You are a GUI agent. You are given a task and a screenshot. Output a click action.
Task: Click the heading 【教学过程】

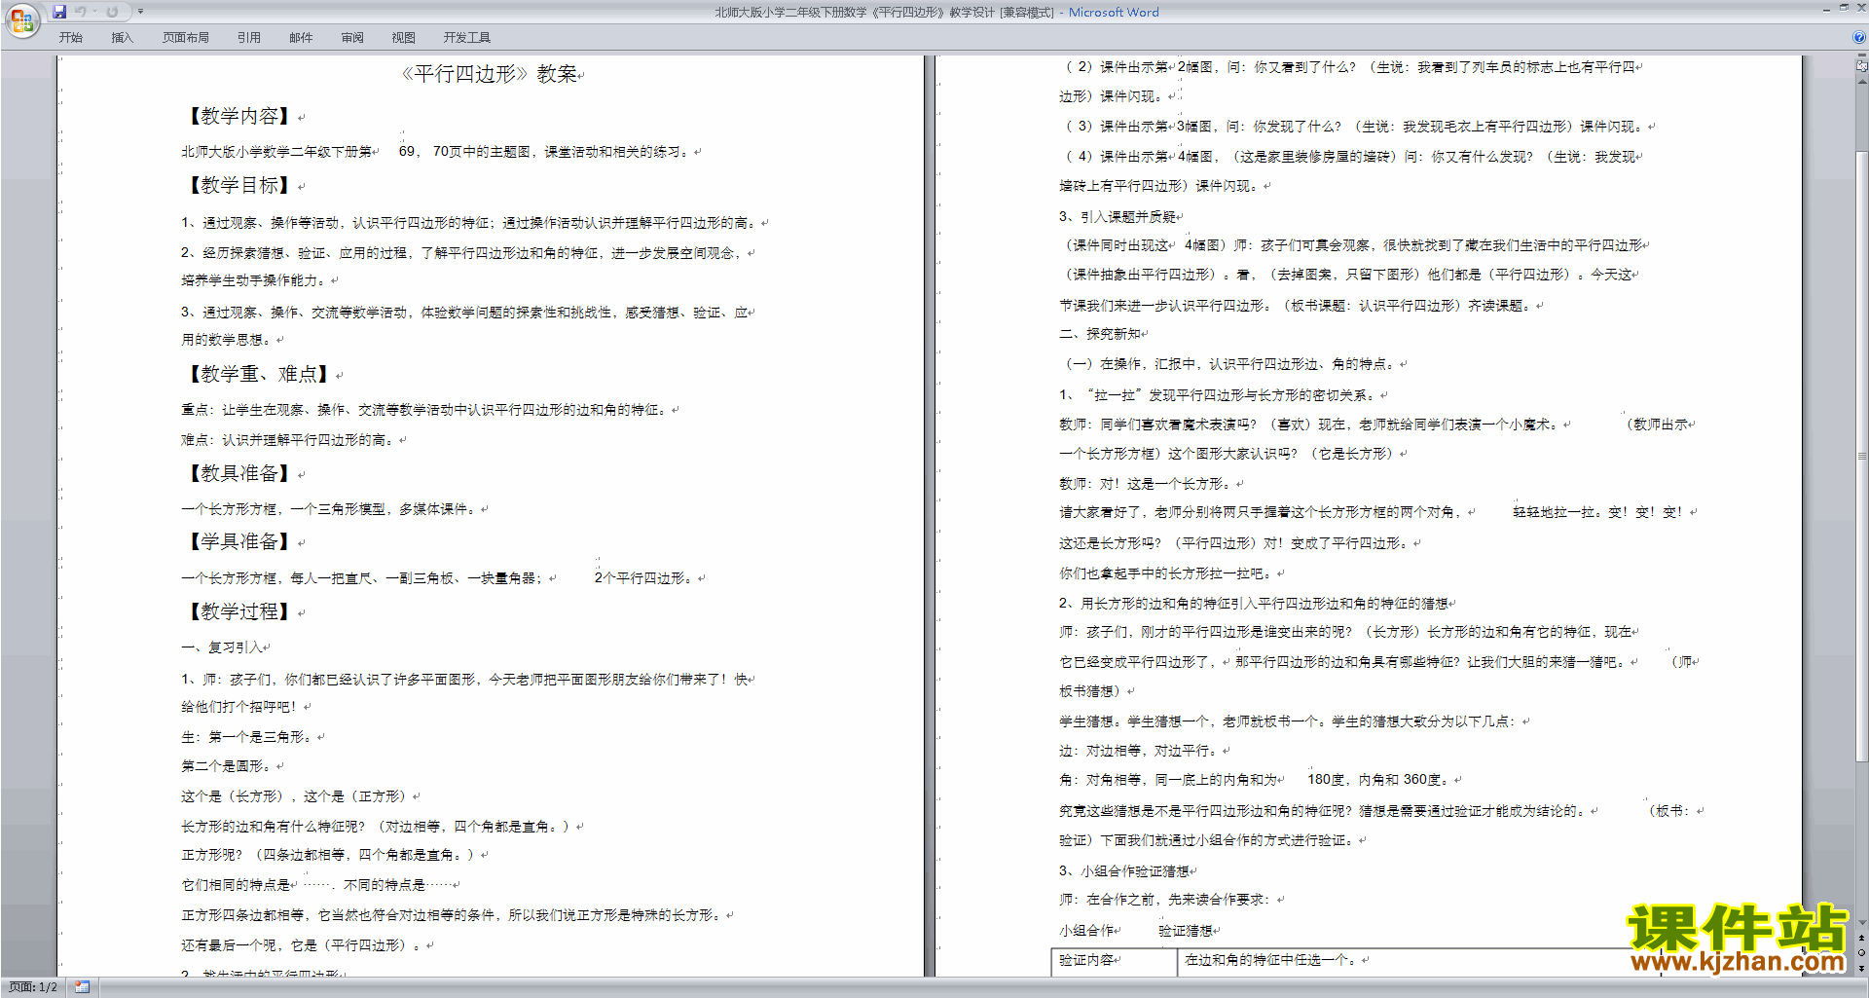point(239,611)
